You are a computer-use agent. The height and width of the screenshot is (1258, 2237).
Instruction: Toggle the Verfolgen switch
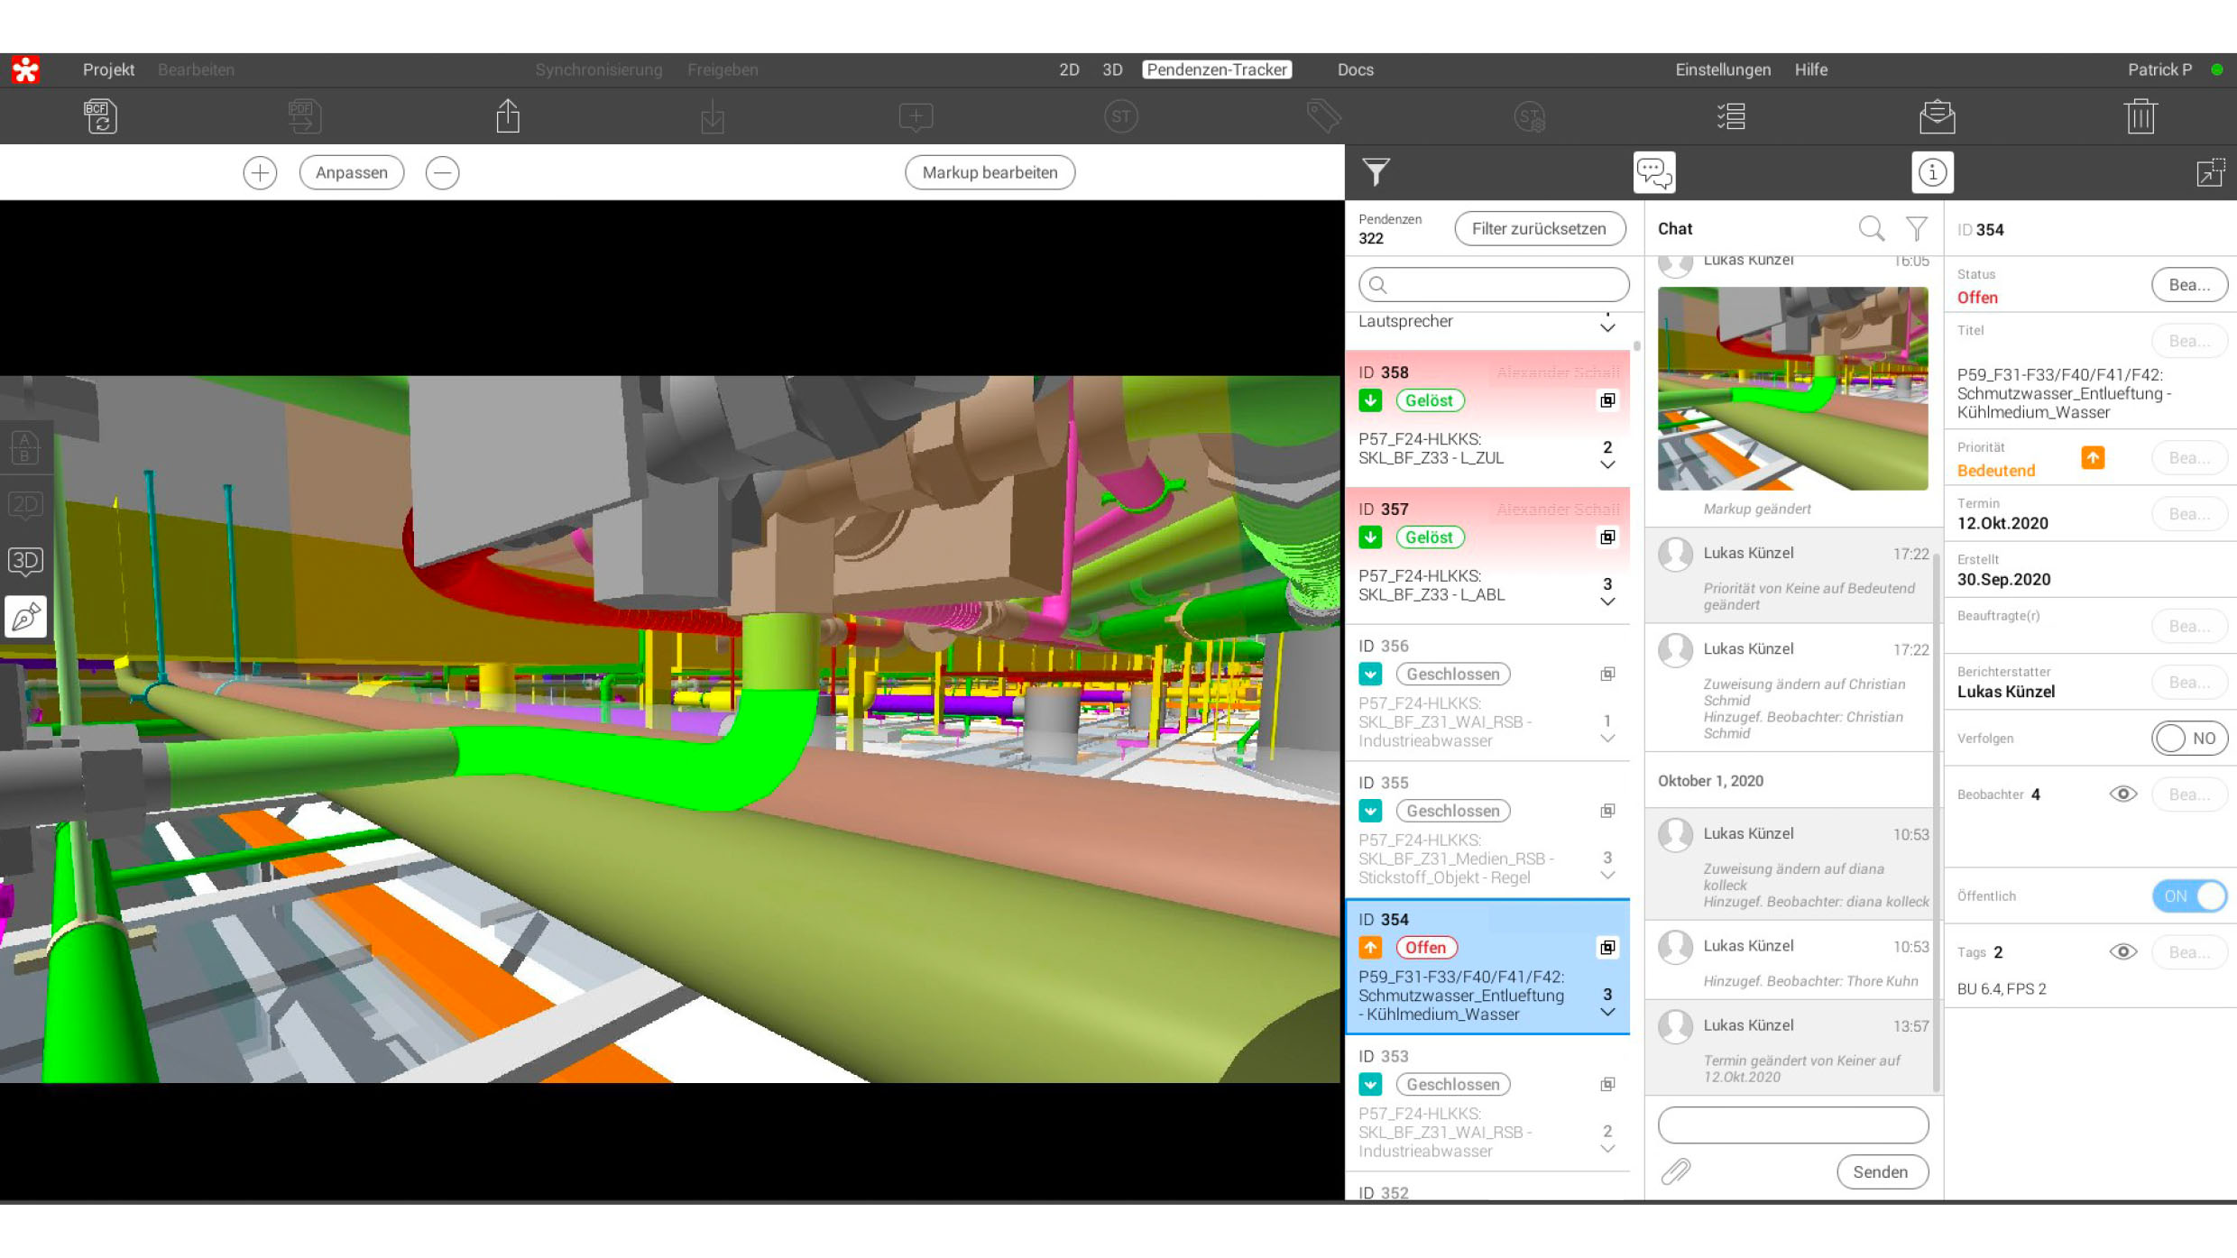[2188, 738]
